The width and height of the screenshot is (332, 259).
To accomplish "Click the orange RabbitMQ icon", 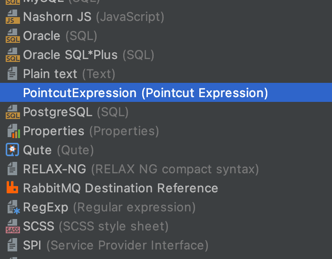I will click(12, 188).
